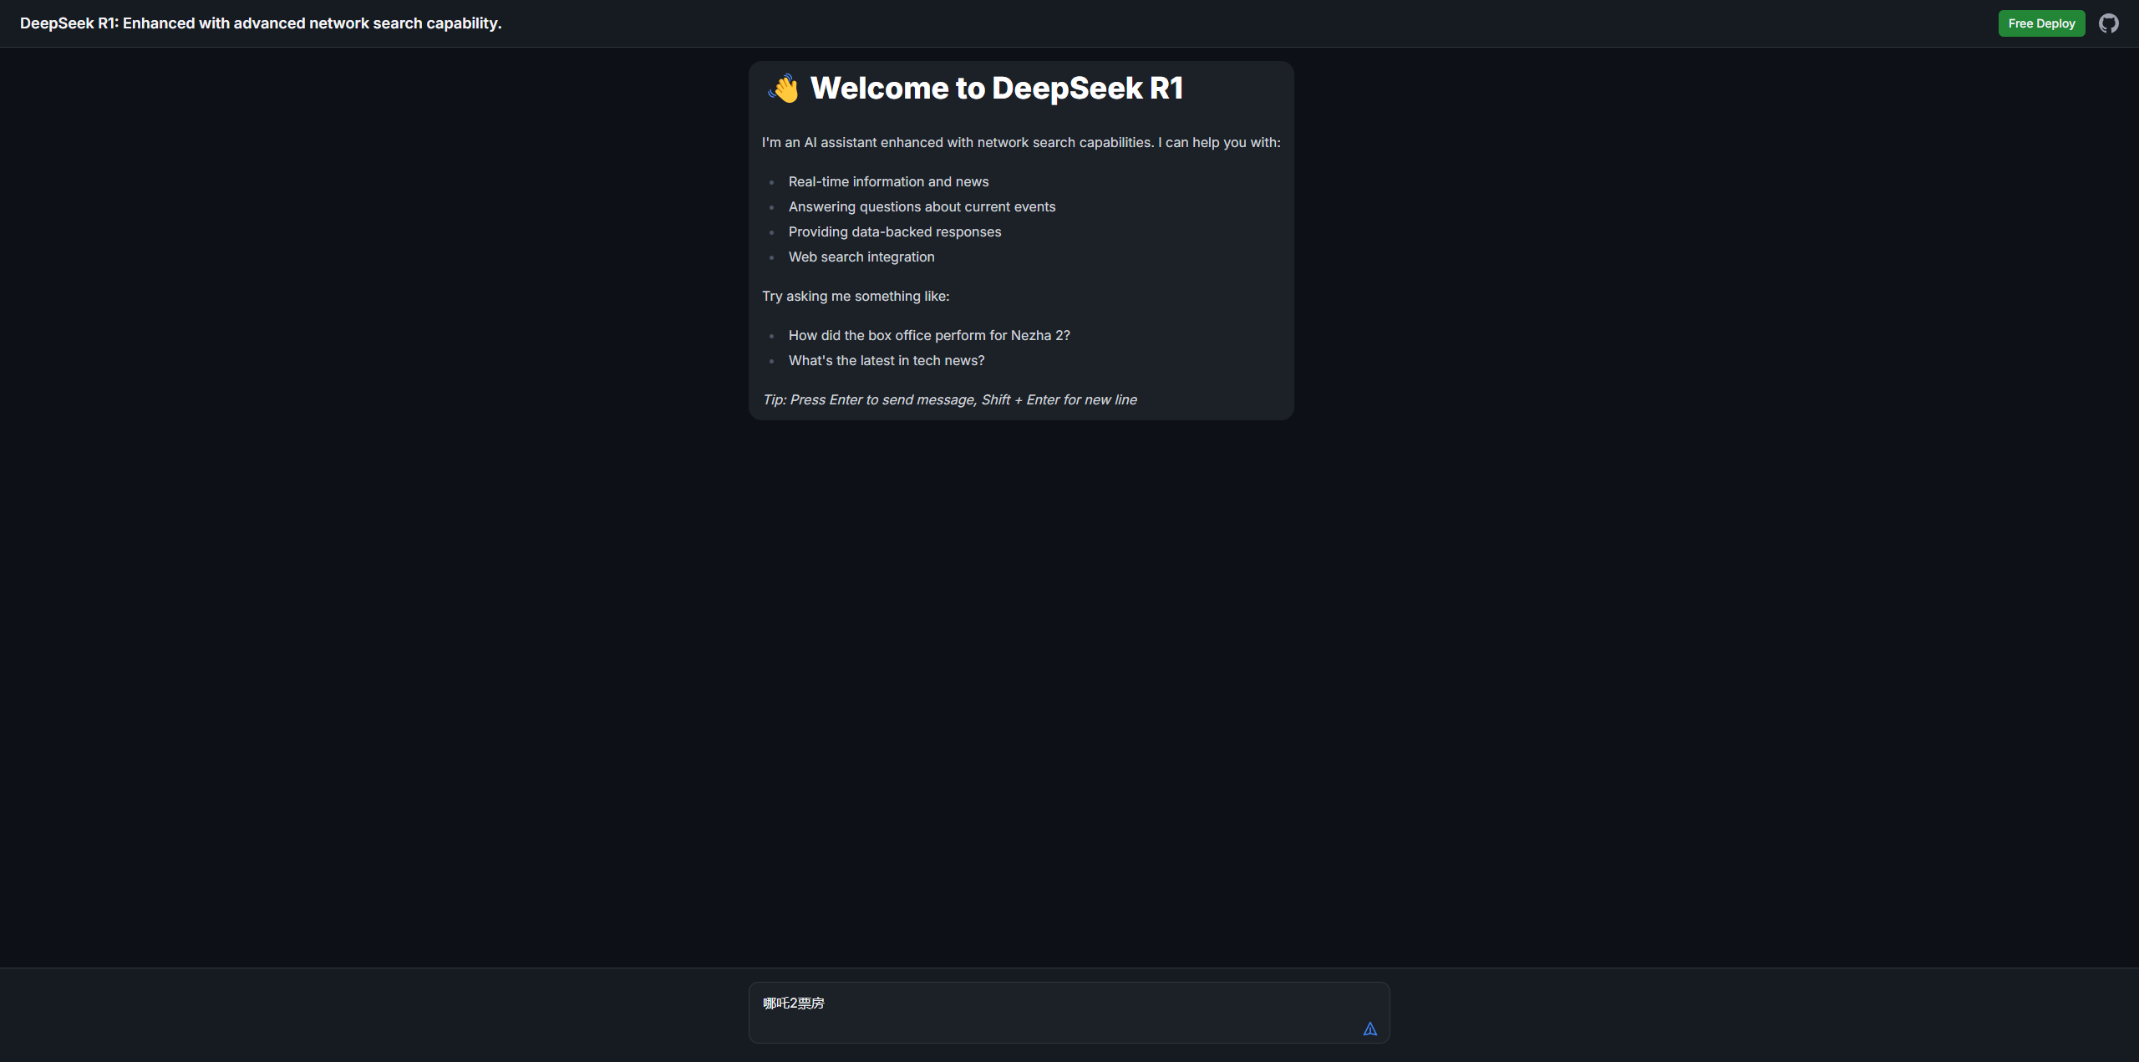The height and width of the screenshot is (1062, 2139).
Task: Click the AI assistant introduction sentence
Action: coord(1020,142)
